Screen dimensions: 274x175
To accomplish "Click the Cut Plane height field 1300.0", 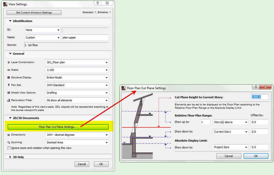I will (260, 97).
